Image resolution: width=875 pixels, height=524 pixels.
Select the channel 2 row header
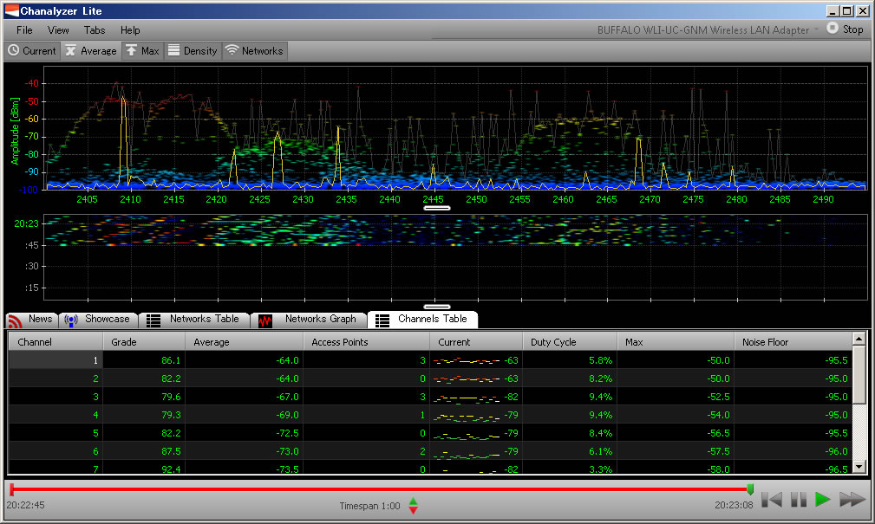[x=56, y=378]
